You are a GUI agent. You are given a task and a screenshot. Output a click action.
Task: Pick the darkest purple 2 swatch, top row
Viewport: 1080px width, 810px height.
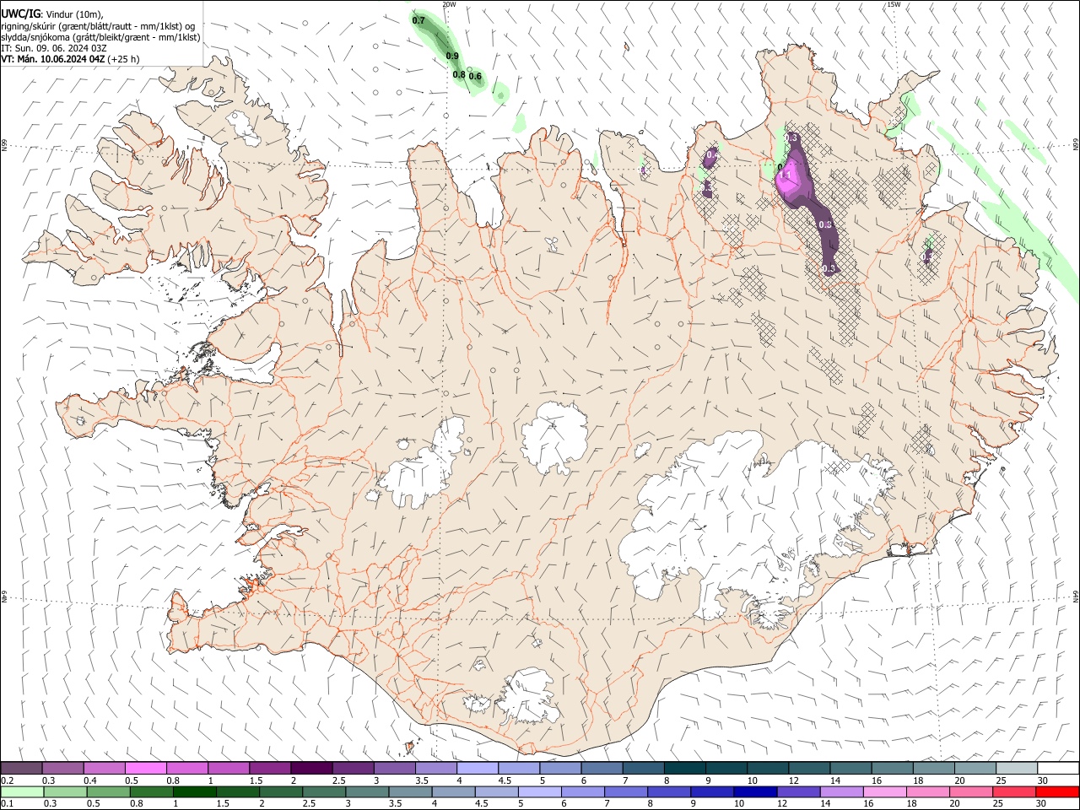[x=311, y=768]
